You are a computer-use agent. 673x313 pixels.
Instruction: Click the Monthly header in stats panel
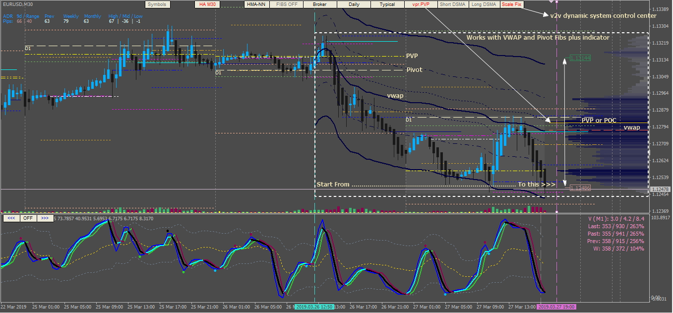click(93, 16)
